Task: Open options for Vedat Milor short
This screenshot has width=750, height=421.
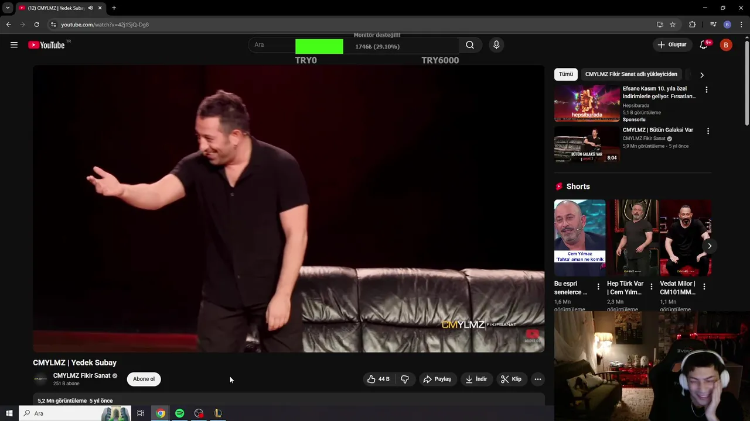Action: coord(704,287)
